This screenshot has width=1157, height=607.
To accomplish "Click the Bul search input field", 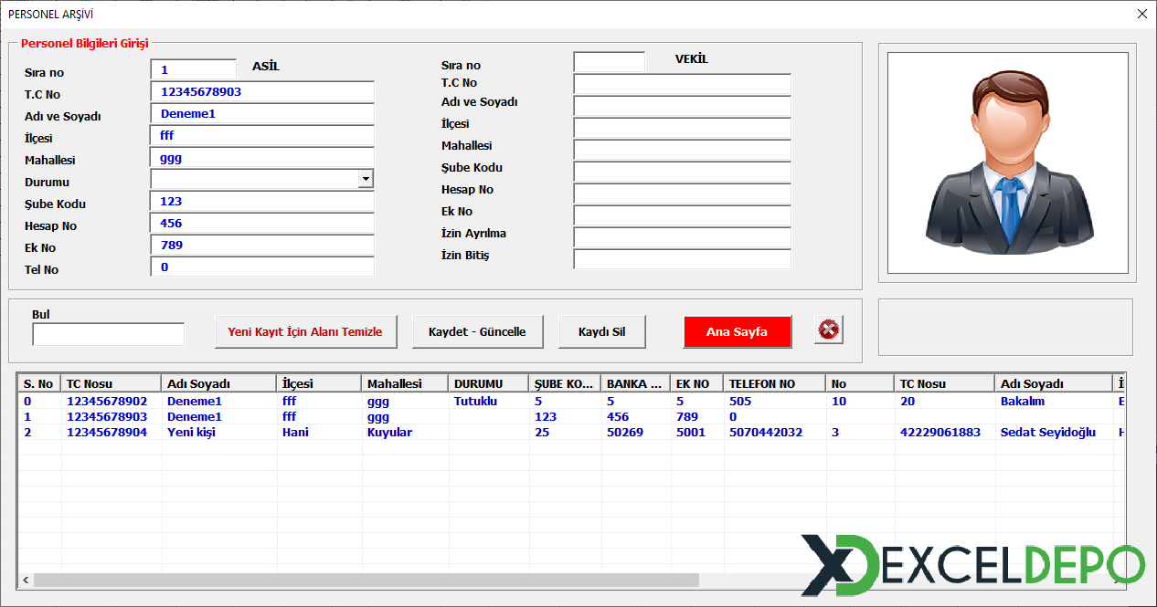I will [108, 334].
